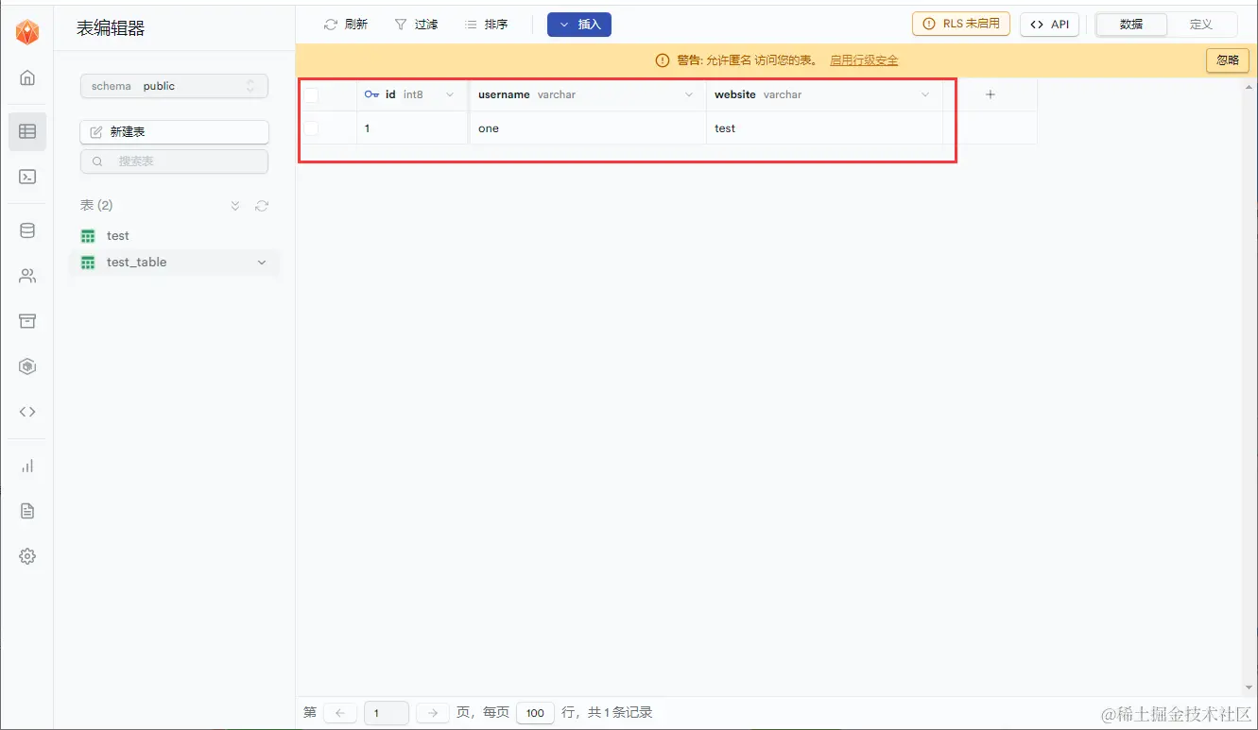Image resolution: width=1258 pixels, height=730 pixels.
Task: Open the SQL editor terminal icon
Action: [27, 177]
